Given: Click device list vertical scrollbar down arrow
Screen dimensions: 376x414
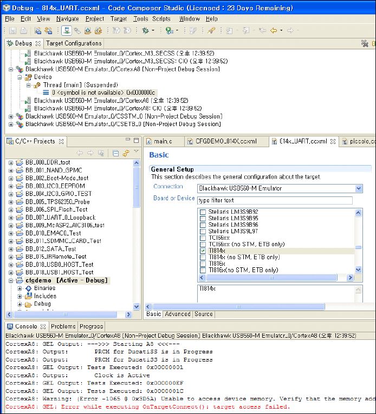Looking at the screenshot, I should 359,270.
